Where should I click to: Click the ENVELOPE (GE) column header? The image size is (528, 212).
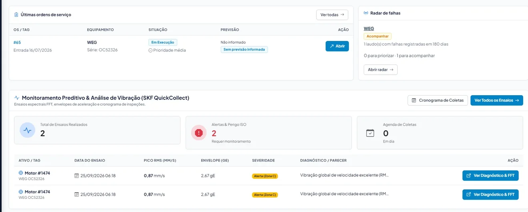click(x=215, y=160)
